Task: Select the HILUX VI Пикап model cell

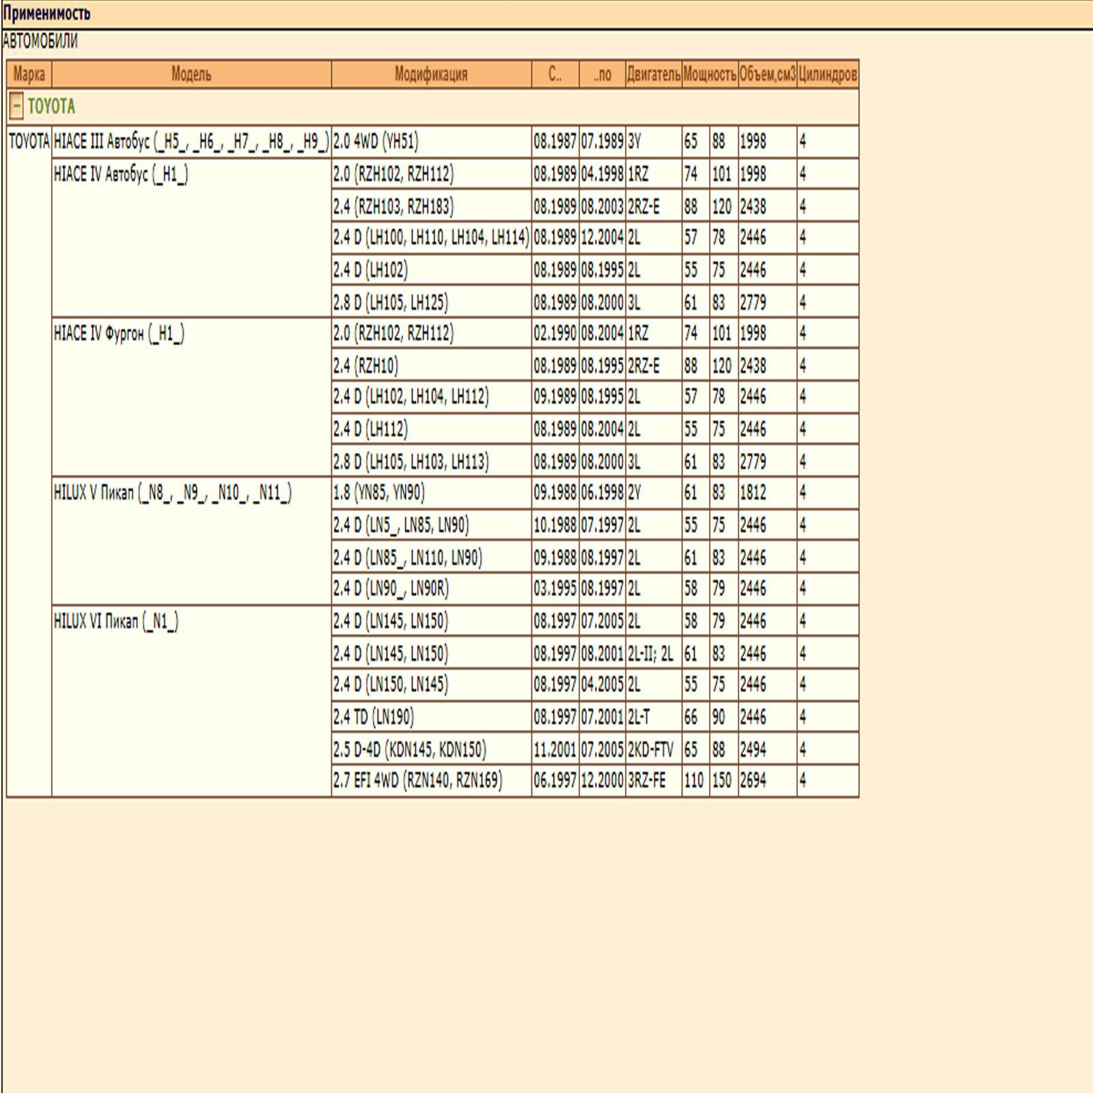Action: click(191, 701)
